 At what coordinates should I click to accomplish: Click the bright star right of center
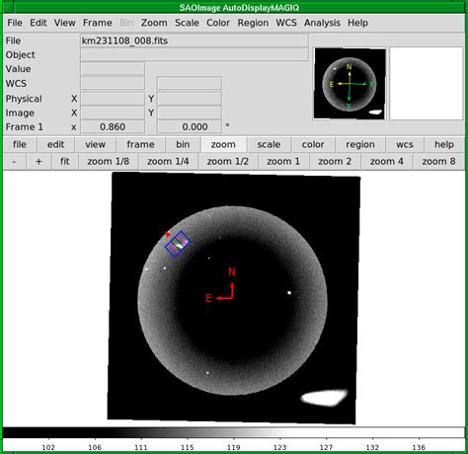pyautogui.click(x=289, y=292)
